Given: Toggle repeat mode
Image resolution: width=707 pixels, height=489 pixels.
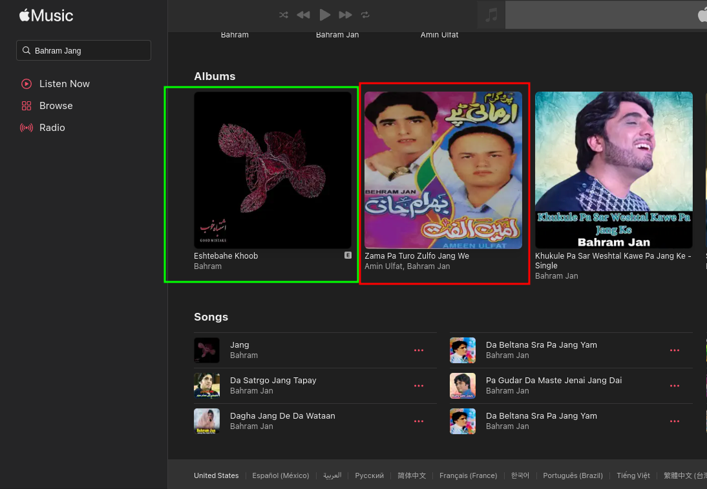Looking at the screenshot, I should pos(365,15).
